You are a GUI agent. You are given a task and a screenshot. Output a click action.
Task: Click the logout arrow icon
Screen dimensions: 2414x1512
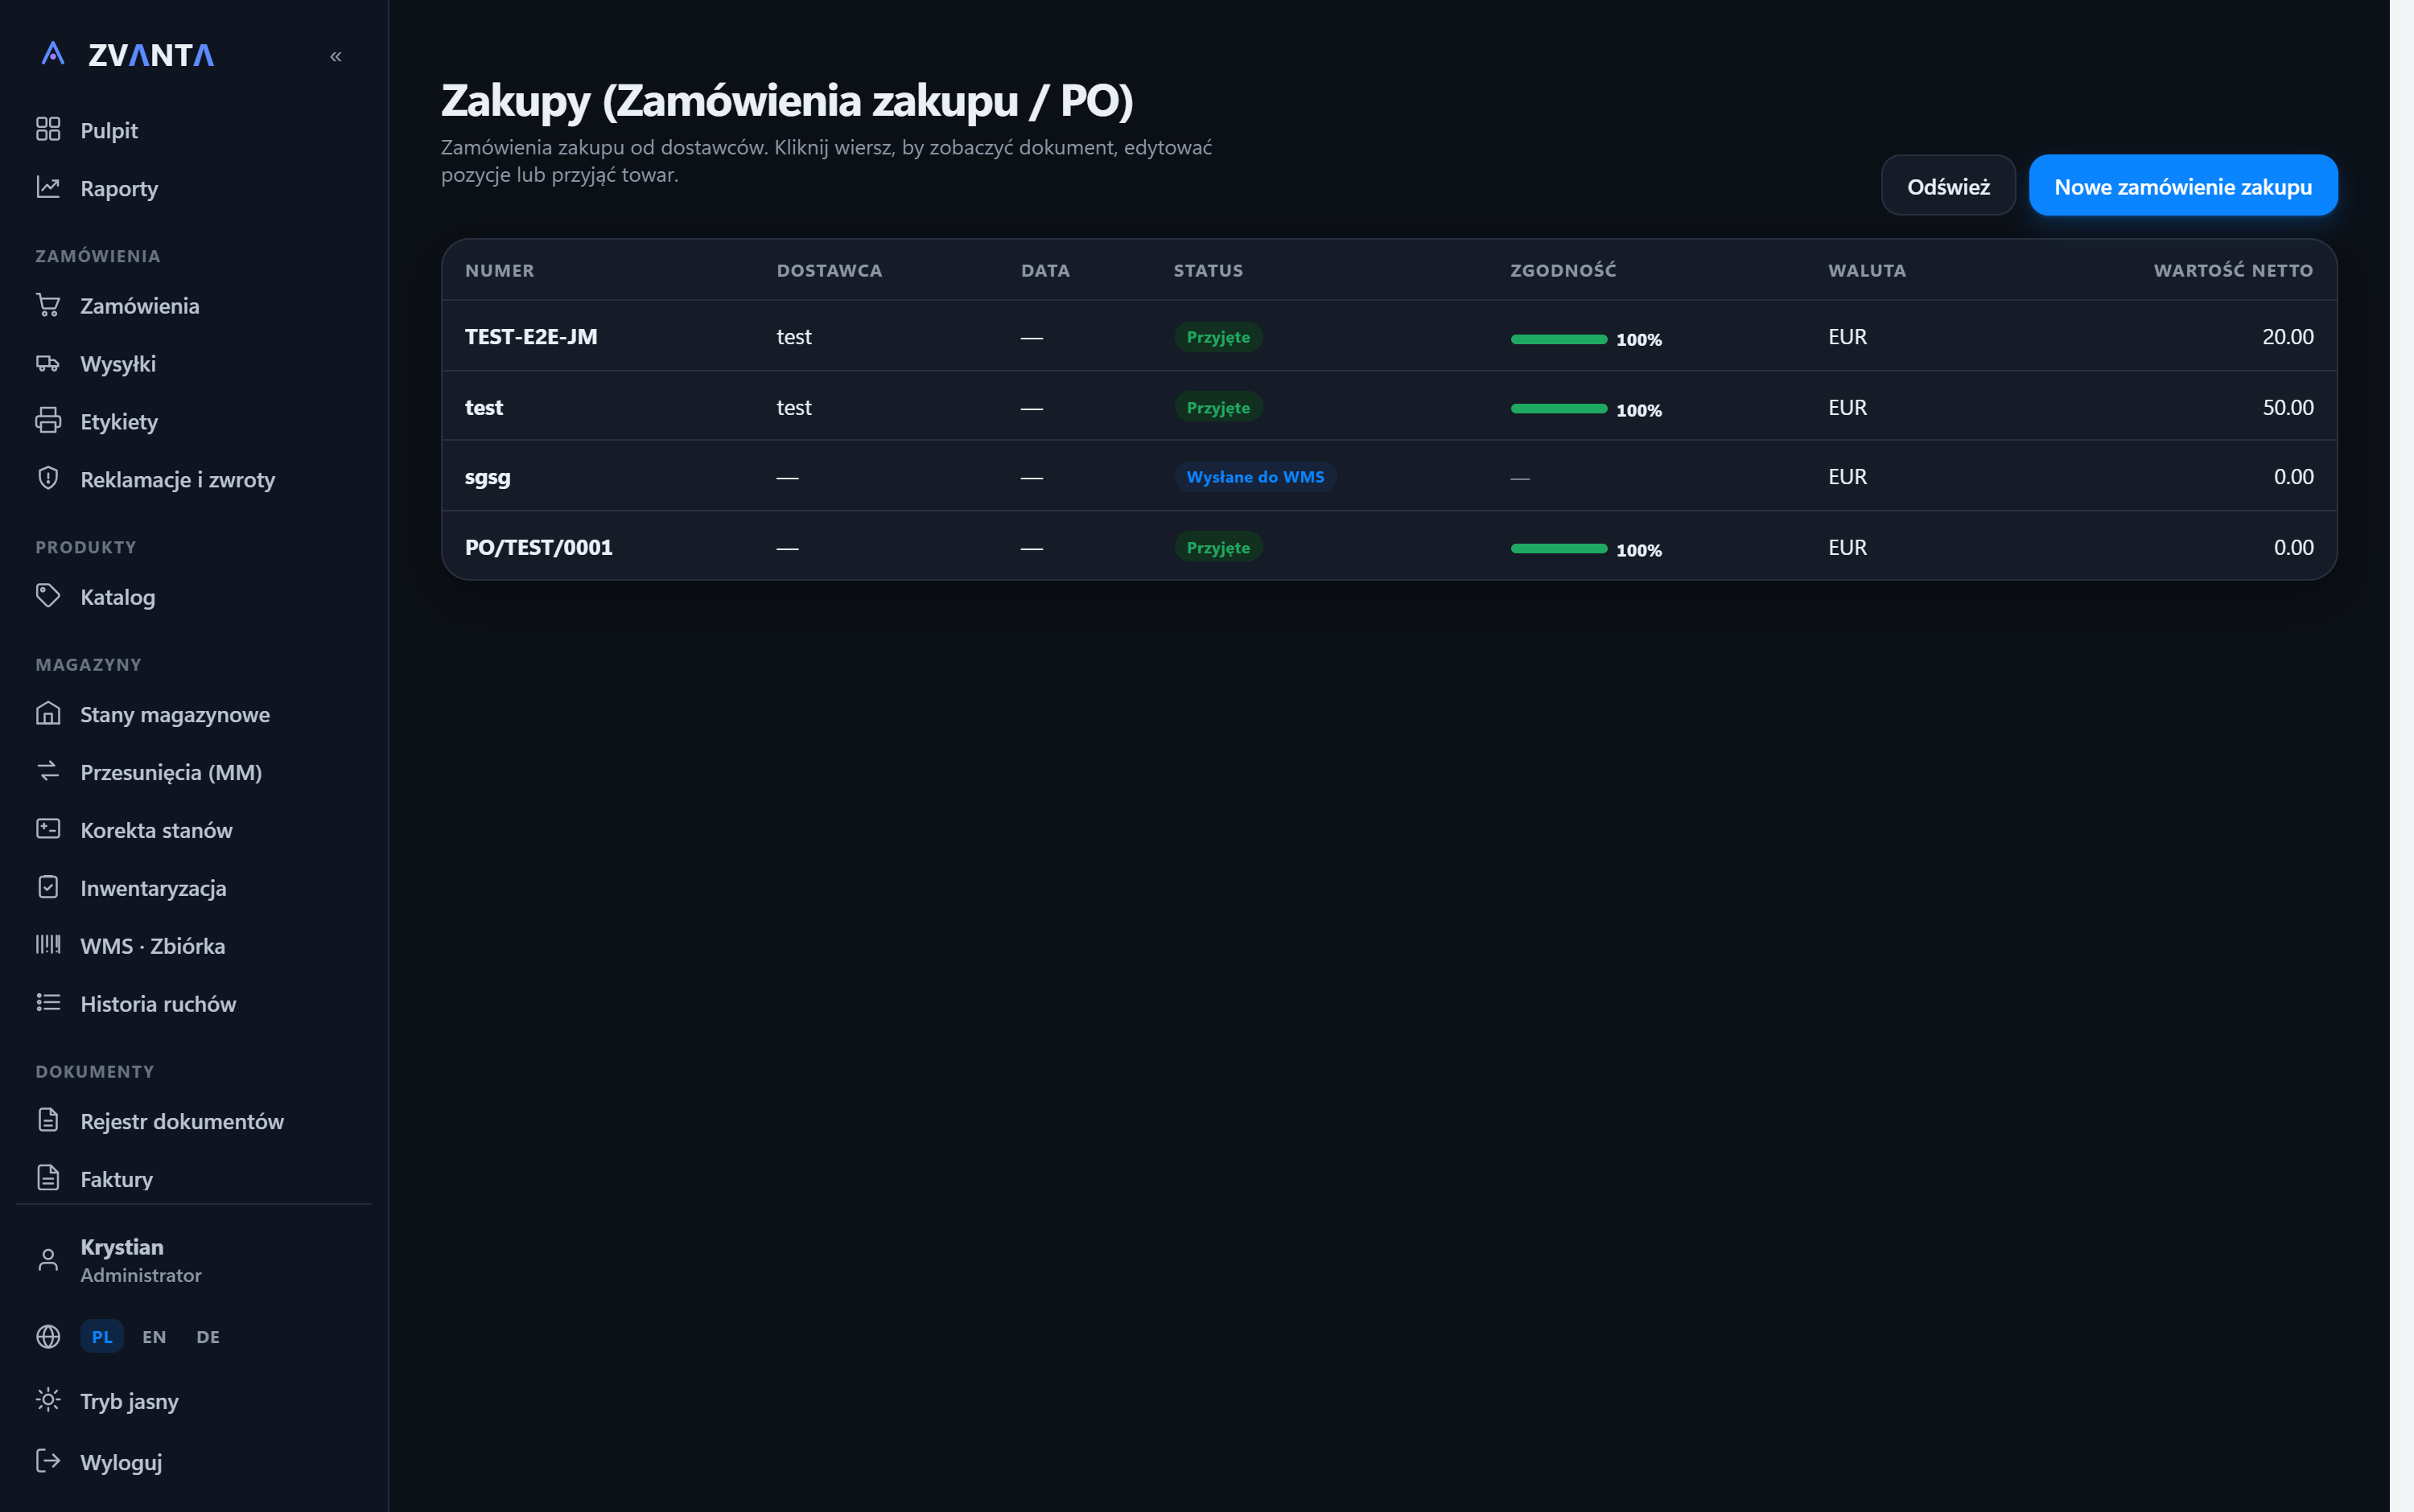tap(48, 1461)
